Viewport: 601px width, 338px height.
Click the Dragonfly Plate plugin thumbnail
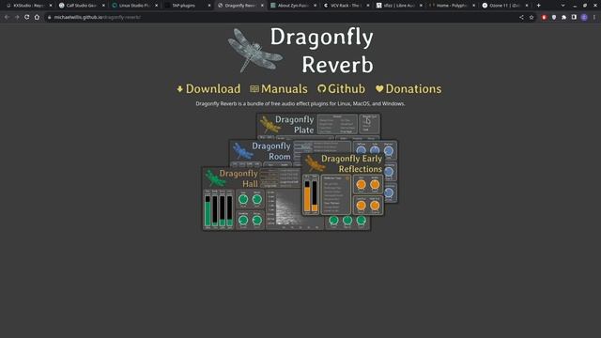click(x=318, y=125)
